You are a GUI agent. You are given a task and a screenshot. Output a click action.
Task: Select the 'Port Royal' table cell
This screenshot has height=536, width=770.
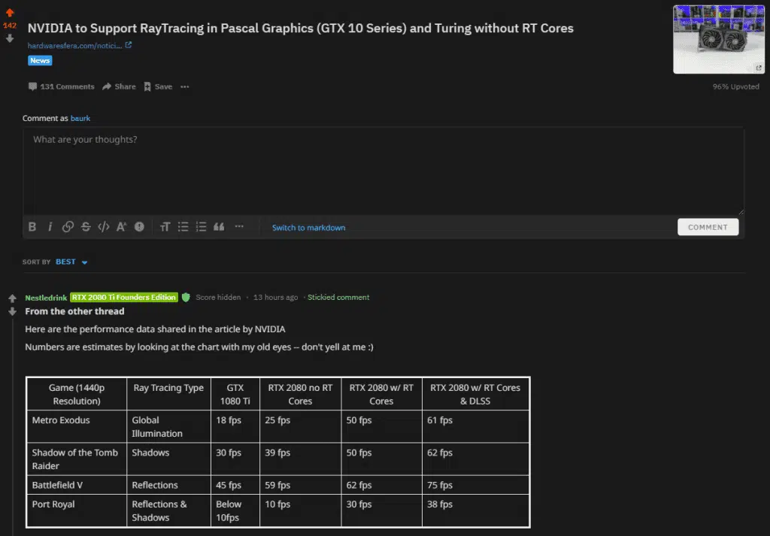click(77, 511)
